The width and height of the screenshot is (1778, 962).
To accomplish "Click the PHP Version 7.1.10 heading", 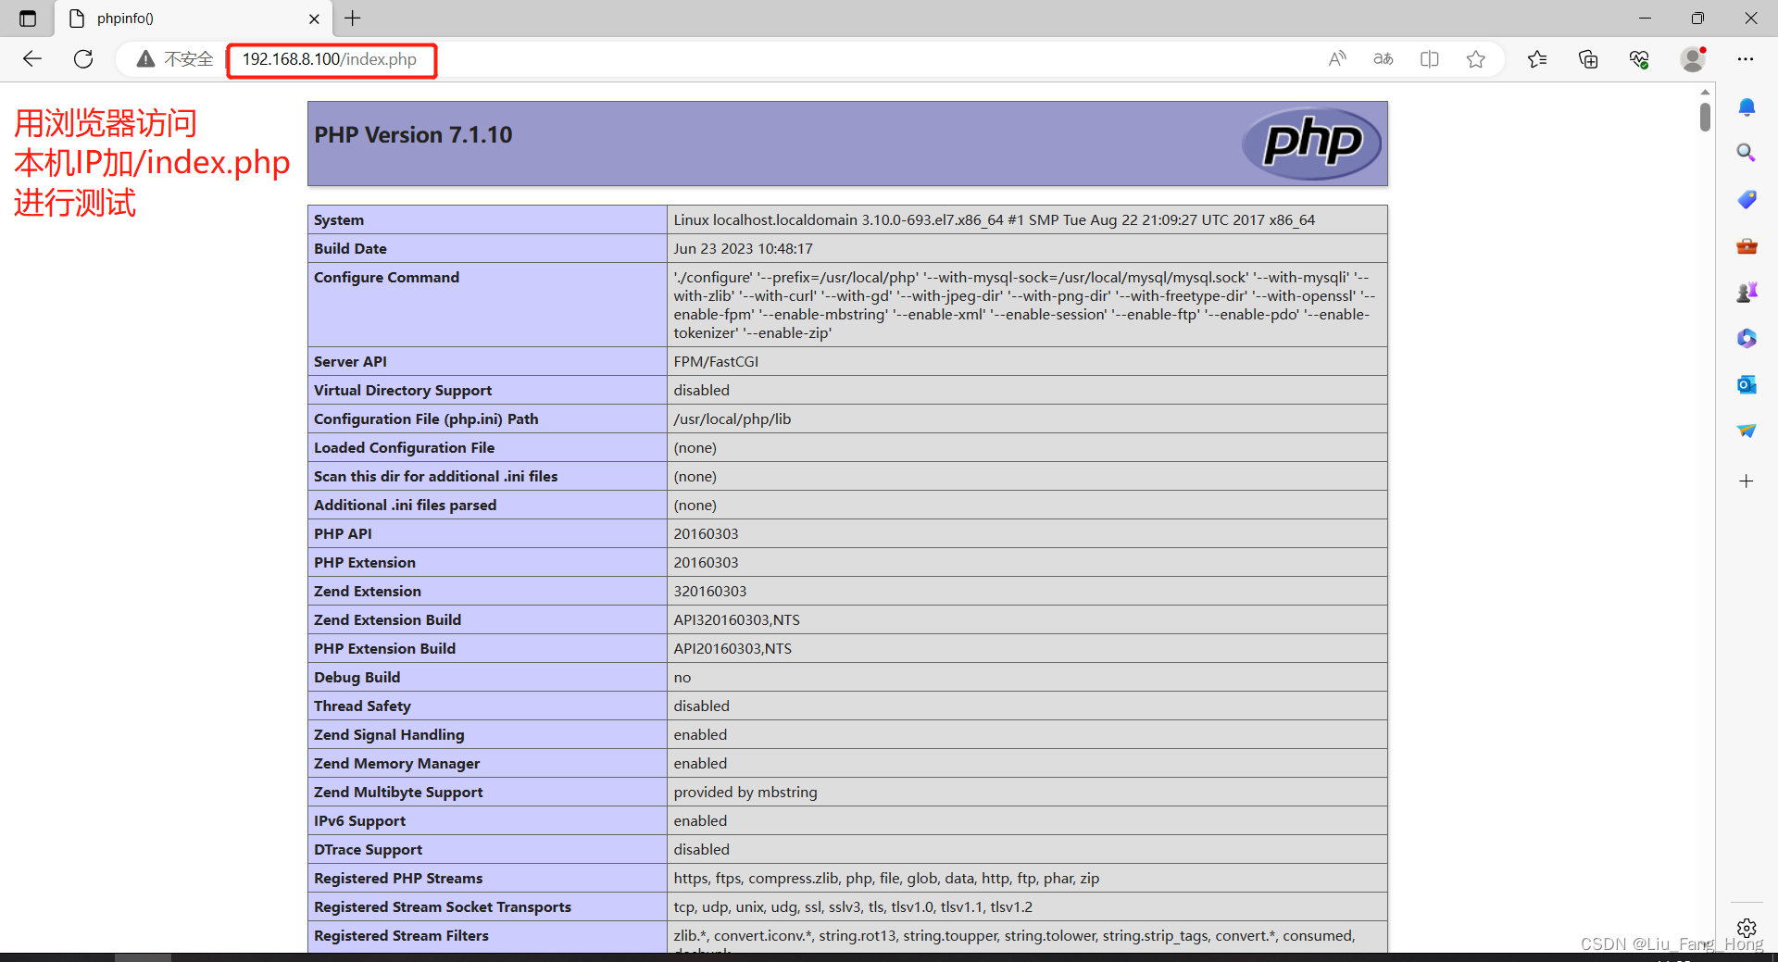I will point(413,135).
